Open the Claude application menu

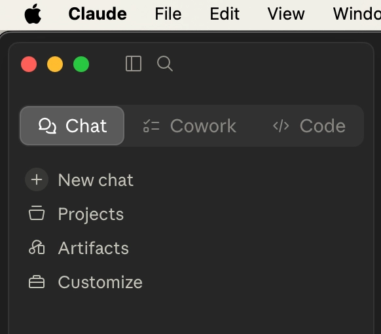98,14
